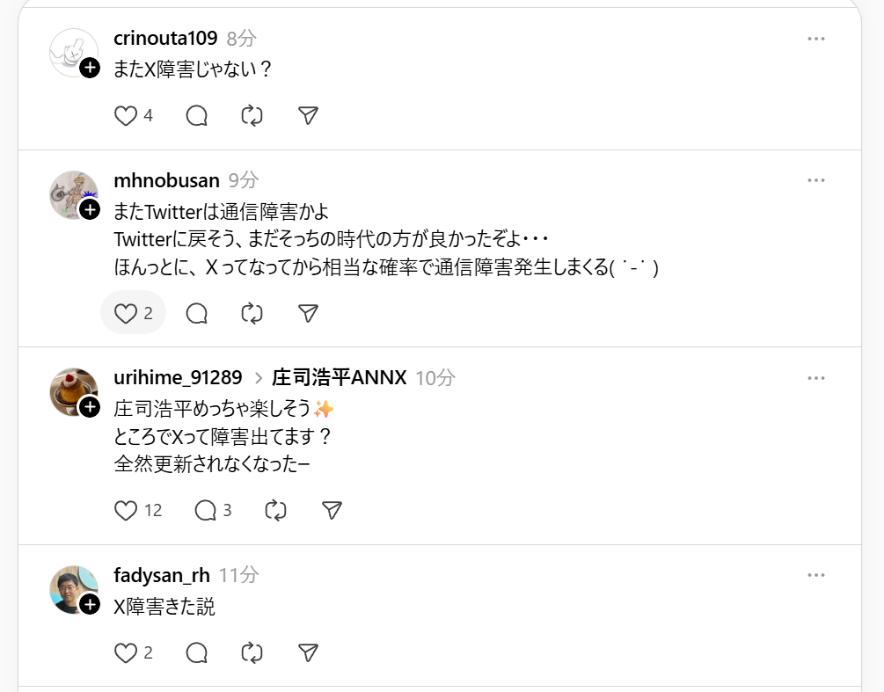
Task: Open more options for mhnobusan's post
Action: click(x=816, y=180)
